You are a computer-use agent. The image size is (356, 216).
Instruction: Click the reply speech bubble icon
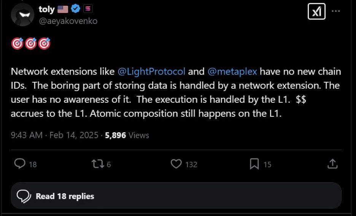pos(20,164)
